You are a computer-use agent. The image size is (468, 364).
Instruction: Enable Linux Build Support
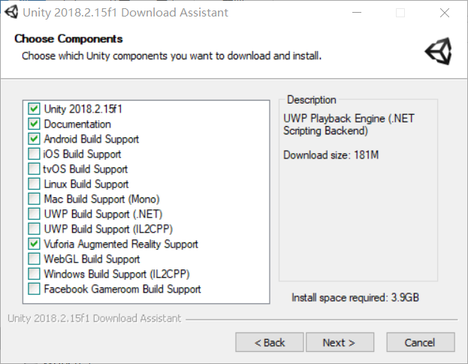(34, 184)
